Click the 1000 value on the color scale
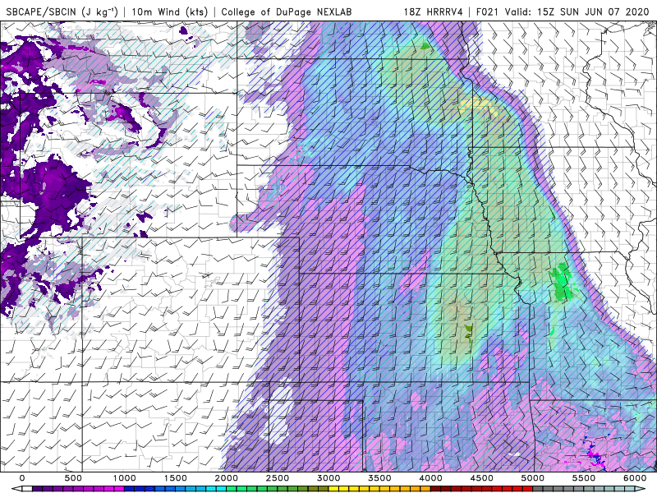 click(125, 478)
